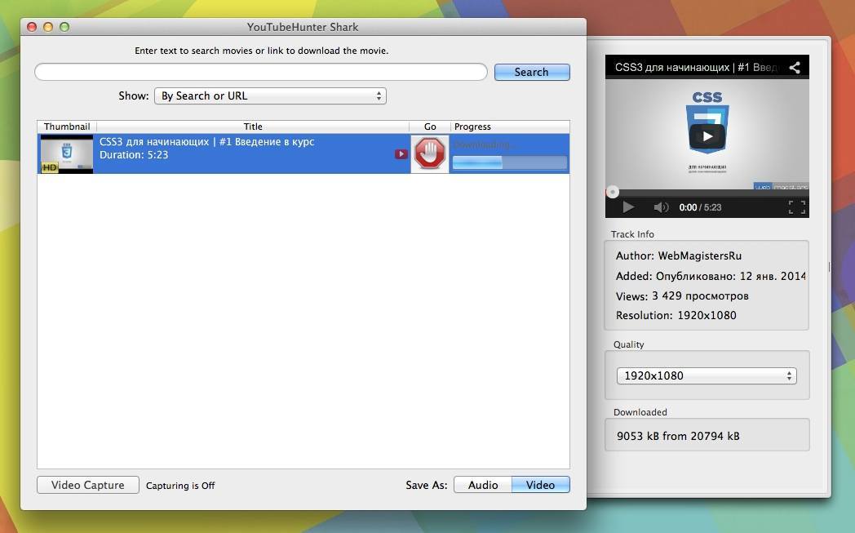The width and height of the screenshot is (855, 533).
Task: Click the small YouTube play icon in the row
Action: point(401,154)
